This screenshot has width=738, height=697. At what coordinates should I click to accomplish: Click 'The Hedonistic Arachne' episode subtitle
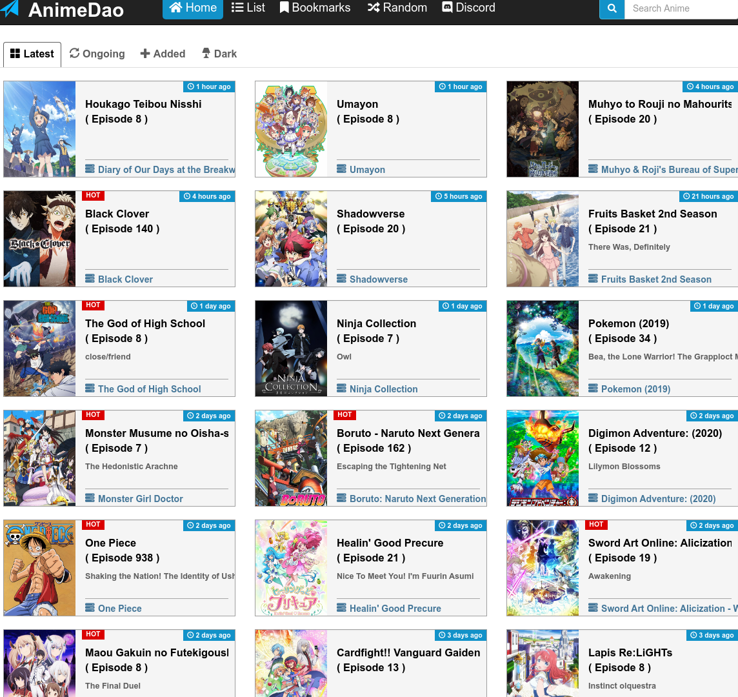(x=132, y=467)
